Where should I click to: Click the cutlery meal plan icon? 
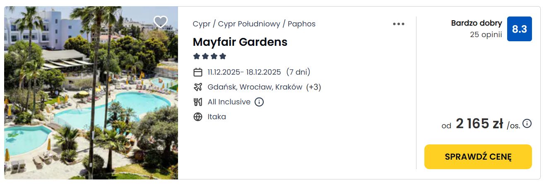click(198, 102)
